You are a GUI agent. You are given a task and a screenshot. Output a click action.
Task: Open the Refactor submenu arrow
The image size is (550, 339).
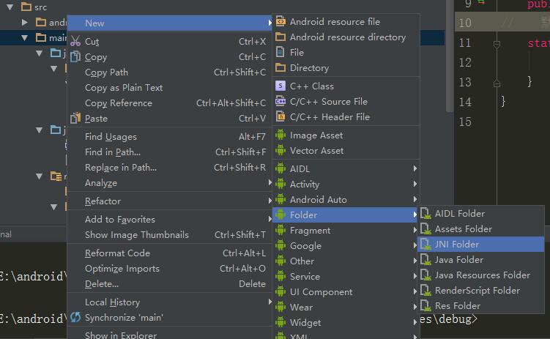pos(270,201)
